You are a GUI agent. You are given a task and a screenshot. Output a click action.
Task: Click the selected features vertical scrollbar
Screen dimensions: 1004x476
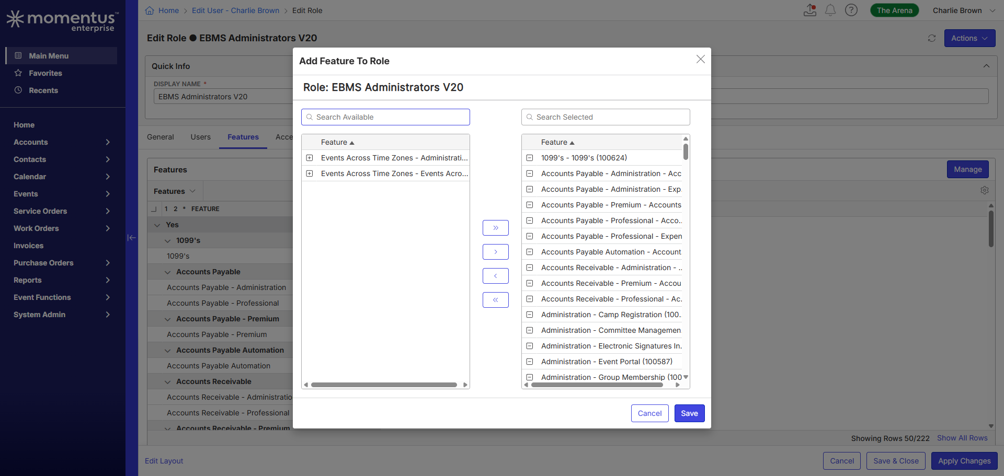click(686, 152)
